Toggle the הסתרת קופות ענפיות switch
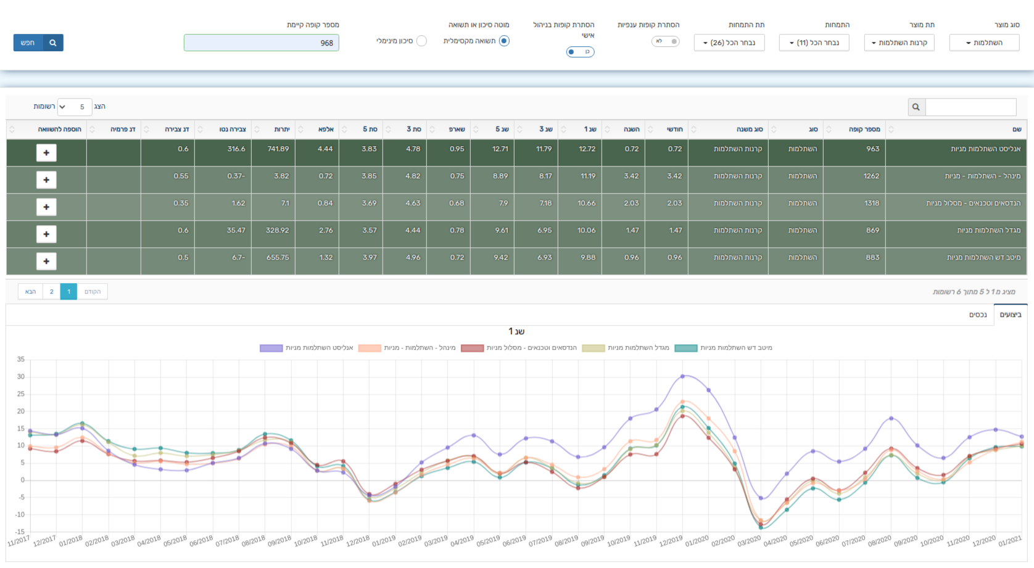 click(x=666, y=41)
